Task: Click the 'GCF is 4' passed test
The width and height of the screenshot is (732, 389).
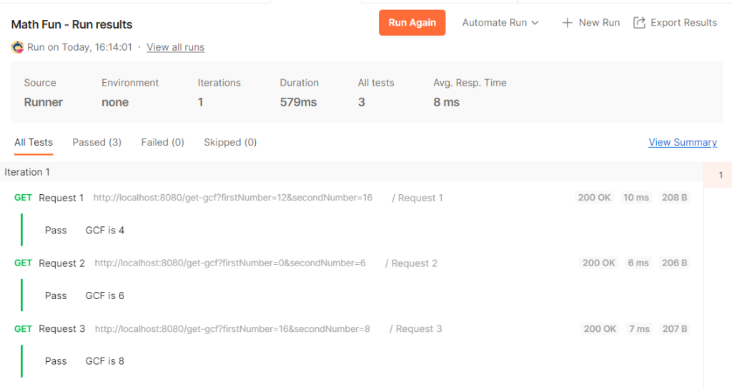Action: (x=104, y=231)
